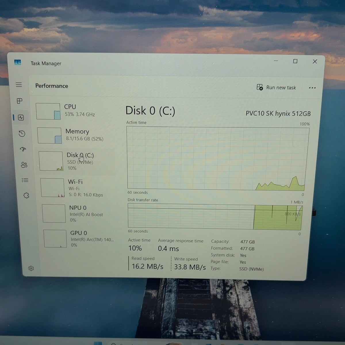The image size is (345, 345).
Task: Minimize the Task Manager window
Action: 276,61
